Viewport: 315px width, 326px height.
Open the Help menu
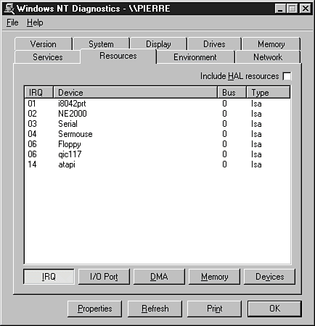[35, 22]
